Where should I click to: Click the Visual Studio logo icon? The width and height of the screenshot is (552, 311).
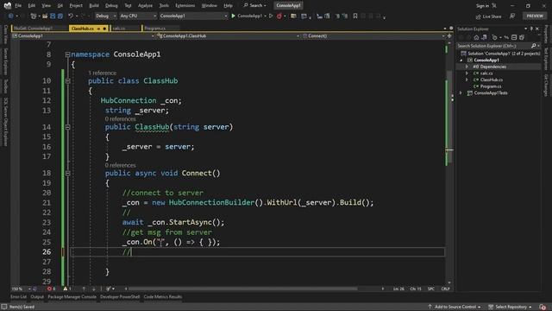8,5
